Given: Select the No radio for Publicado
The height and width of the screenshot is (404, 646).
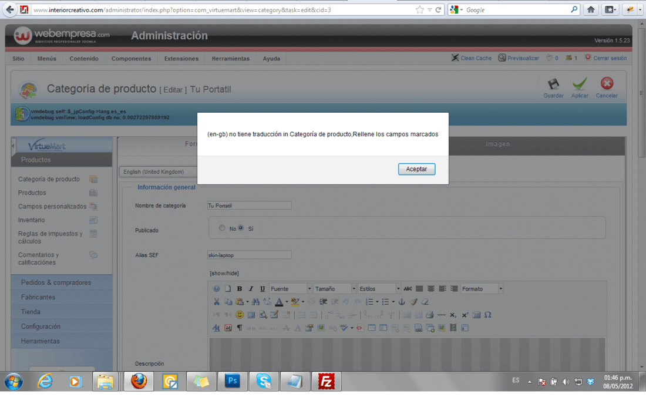Looking at the screenshot, I should point(222,228).
